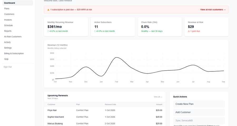This screenshot has width=237, height=126.
Task: Open Settings in the sidebar
Action: [18, 48]
